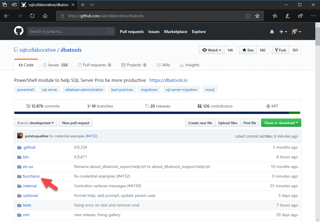Click the share page icon
320x222 pixels.
pyautogui.click(x=300, y=16)
